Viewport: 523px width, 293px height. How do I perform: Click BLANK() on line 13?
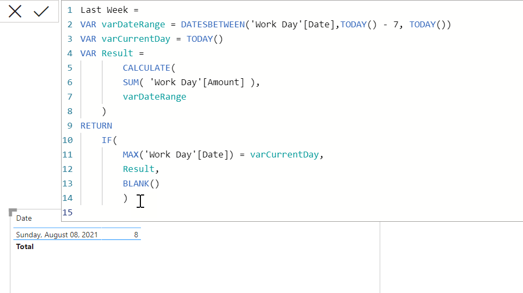tap(141, 183)
